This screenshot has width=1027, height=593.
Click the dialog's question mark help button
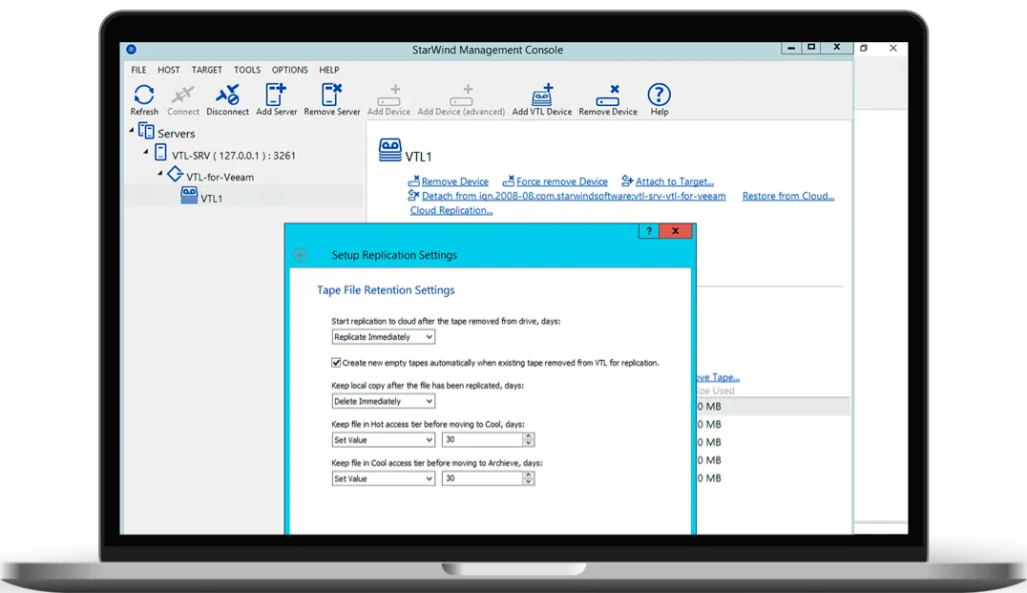click(x=648, y=231)
